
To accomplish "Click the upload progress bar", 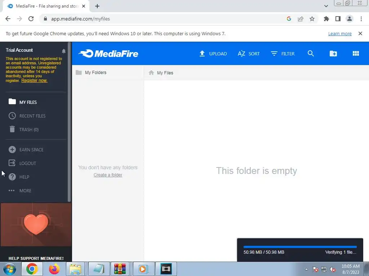I will [300, 247].
